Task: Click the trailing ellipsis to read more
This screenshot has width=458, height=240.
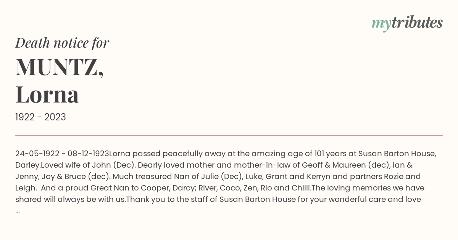Action: (x=18, y=211)
